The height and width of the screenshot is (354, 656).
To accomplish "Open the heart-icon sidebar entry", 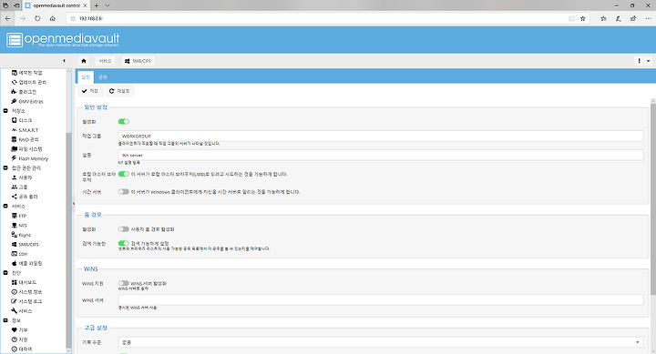I will pyautogui.click(x=19, y=329).
